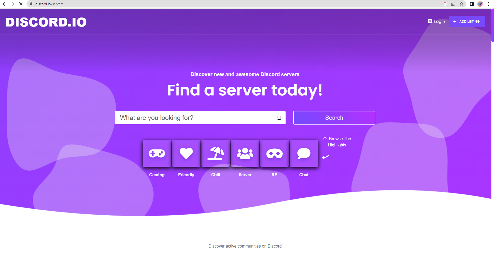
Task: Select the Chill beach umbrella tile
Action: coord(216,153)
